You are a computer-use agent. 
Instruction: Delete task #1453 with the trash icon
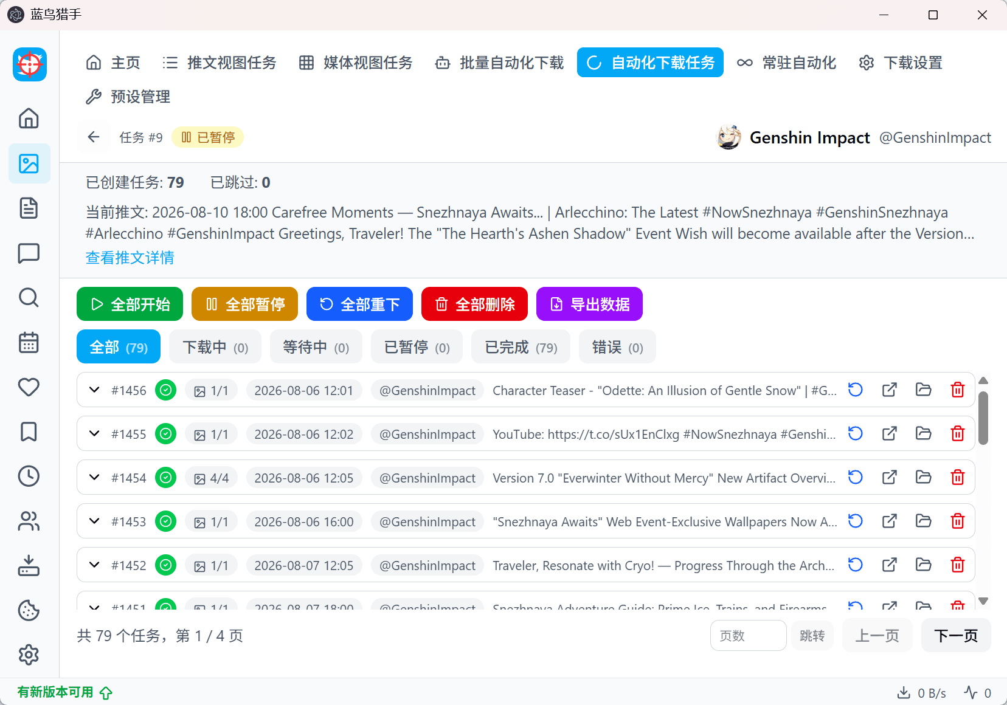click(x=958, y=521)
